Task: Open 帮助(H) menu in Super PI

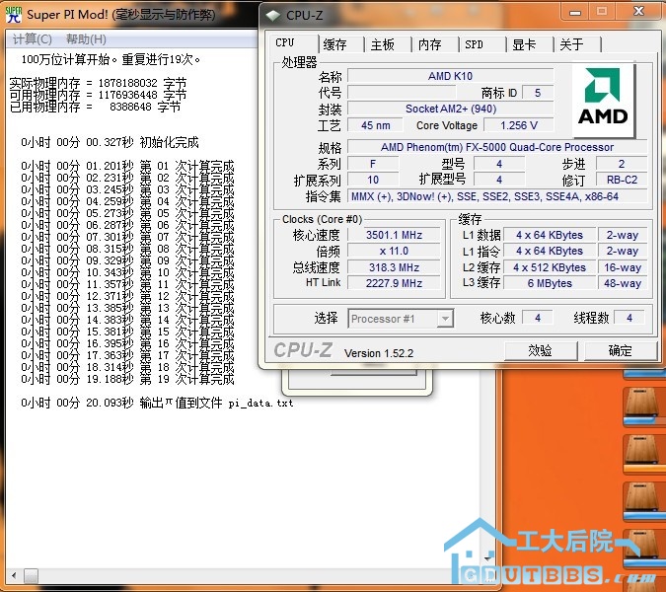Action: (86, 39)
